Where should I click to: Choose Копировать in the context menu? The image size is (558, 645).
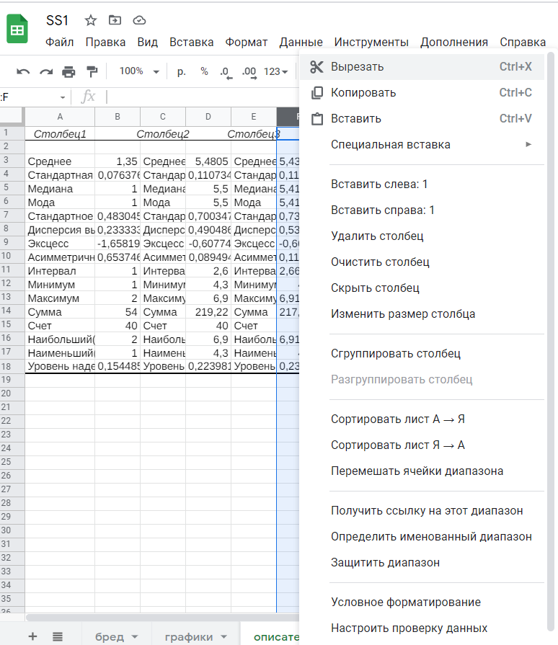pyautogui.click(x=422, y=92)
